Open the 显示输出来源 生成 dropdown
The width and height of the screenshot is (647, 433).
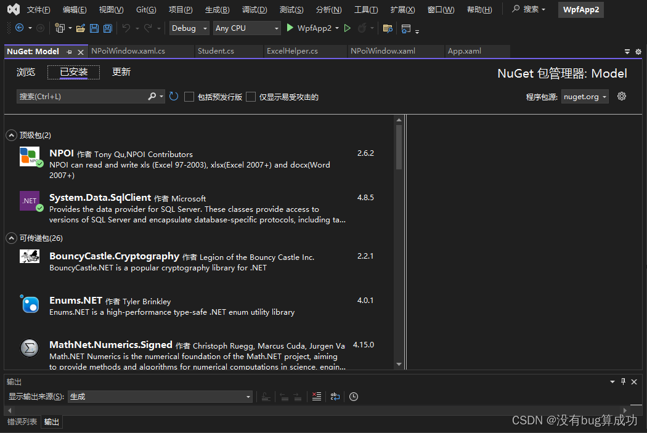pyautogui.click(x=160, y=397)
